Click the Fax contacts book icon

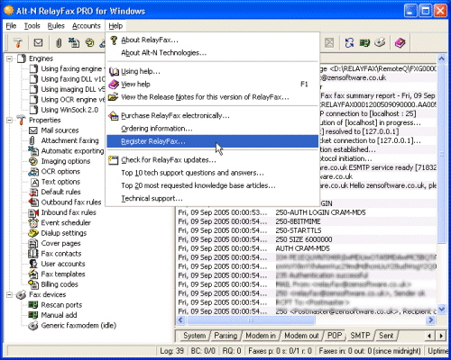pyautogui.click(x=33, y=254)
